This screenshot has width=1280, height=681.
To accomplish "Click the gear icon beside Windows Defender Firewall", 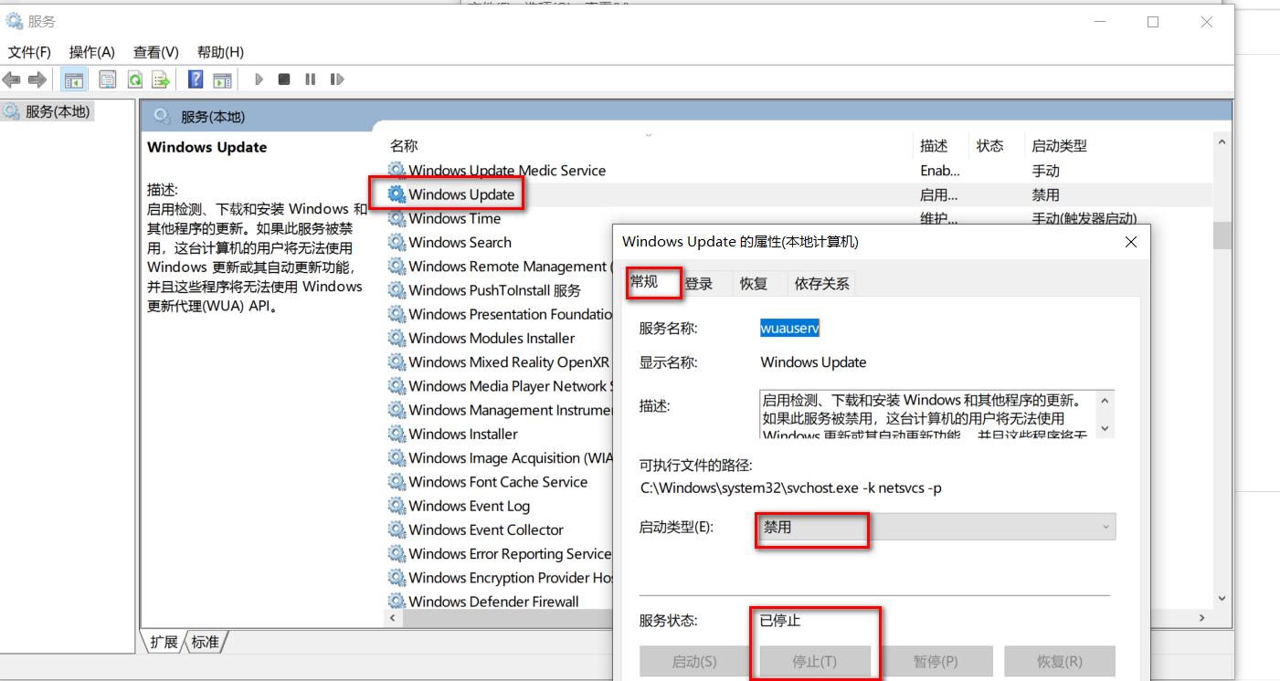I will pos(397,602).
